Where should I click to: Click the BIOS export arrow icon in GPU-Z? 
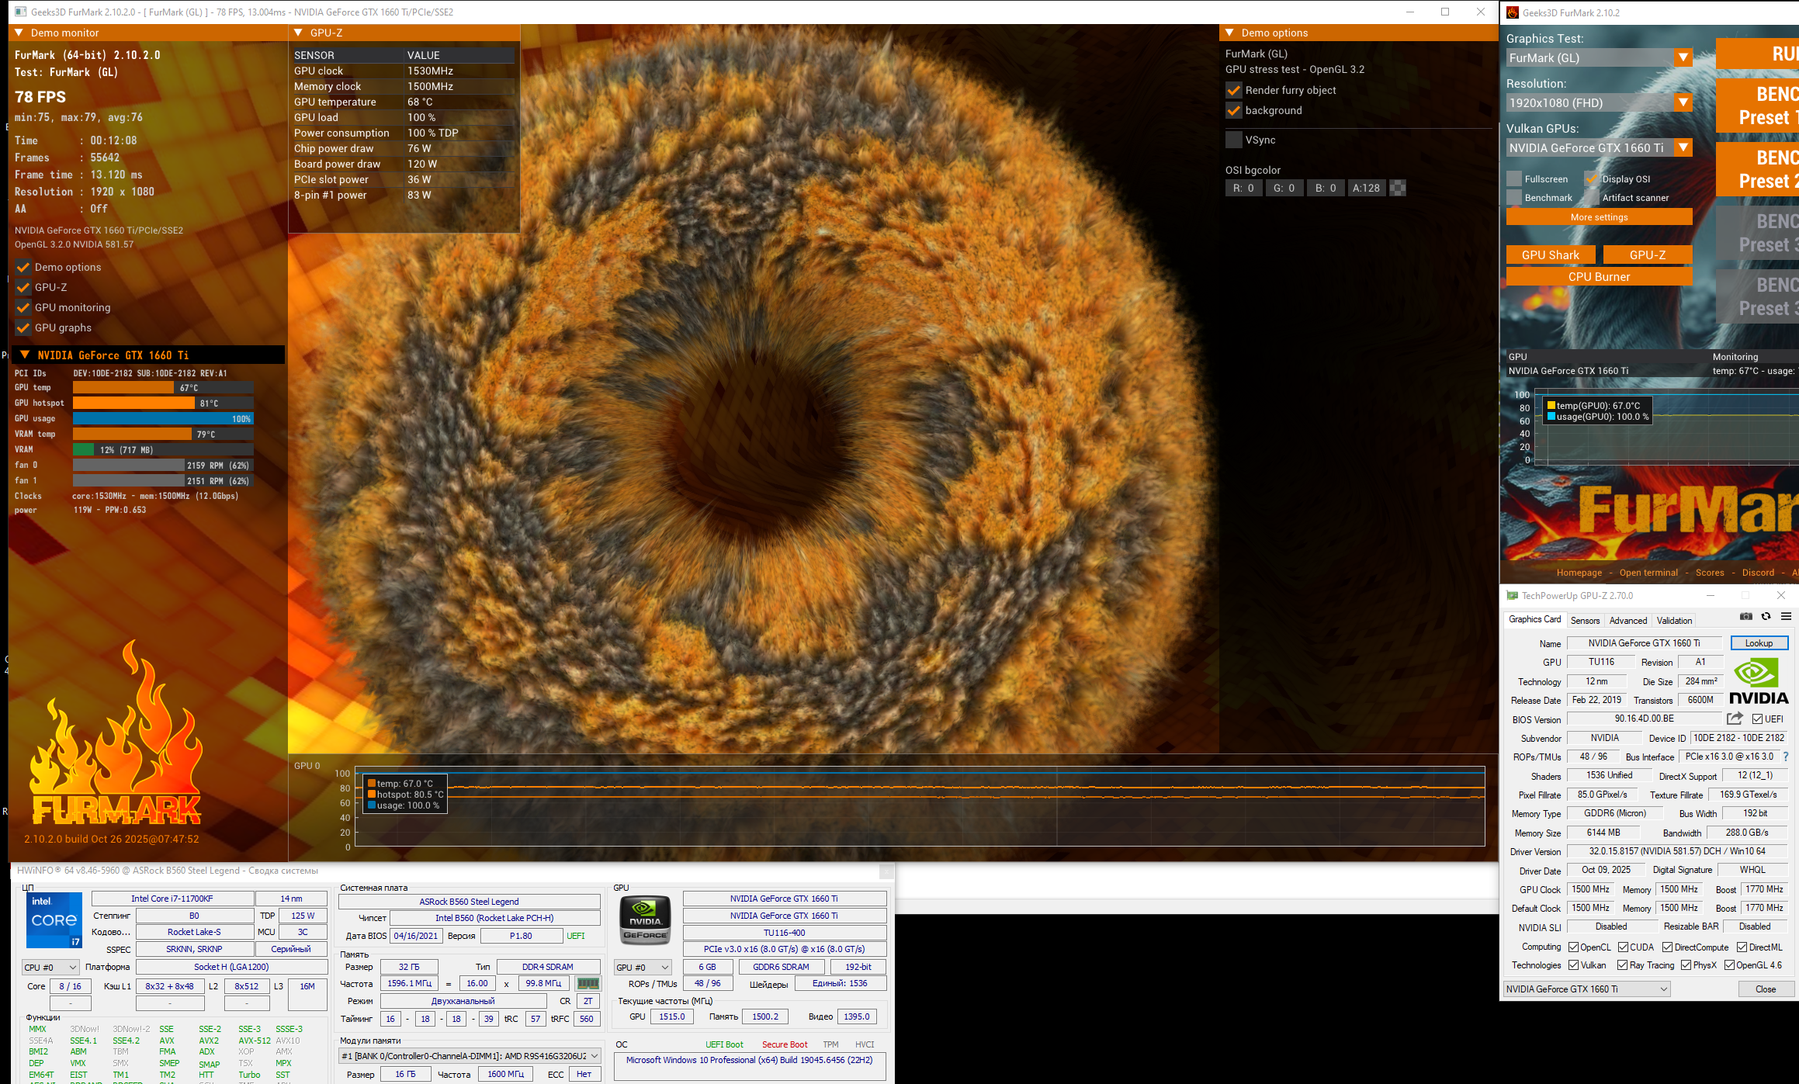(x=1735, y=719)
